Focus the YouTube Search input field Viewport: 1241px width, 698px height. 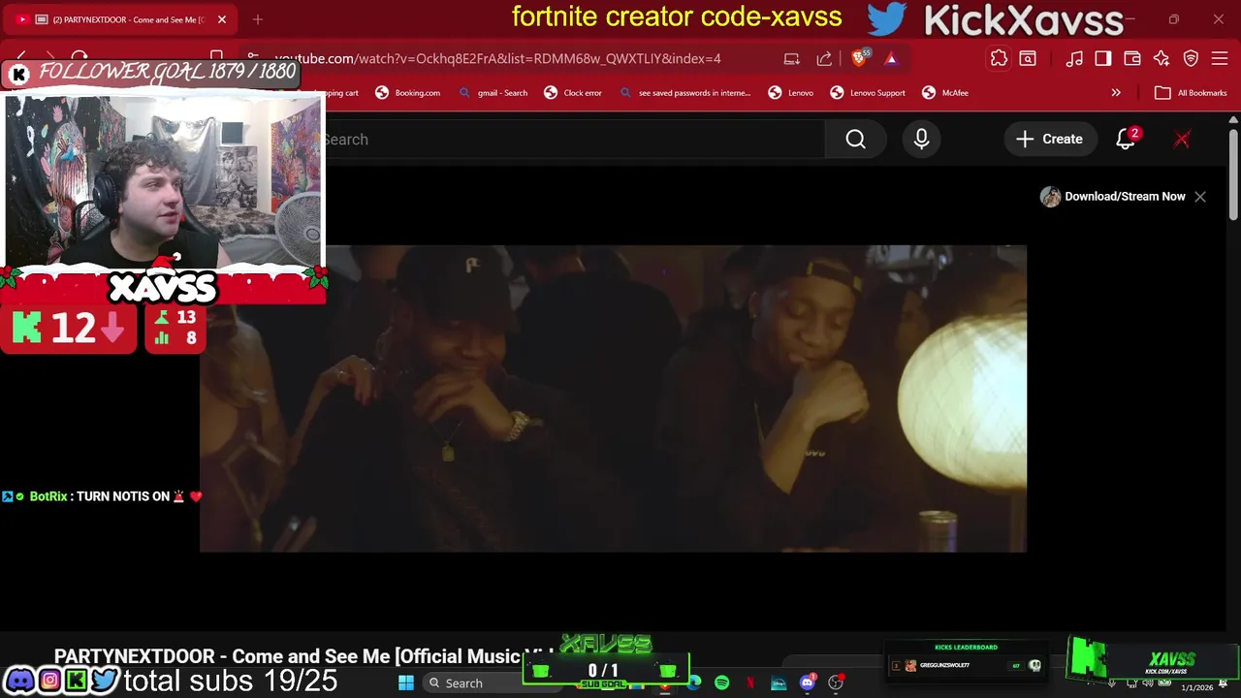pyautogui.click(x=572, y=140)
